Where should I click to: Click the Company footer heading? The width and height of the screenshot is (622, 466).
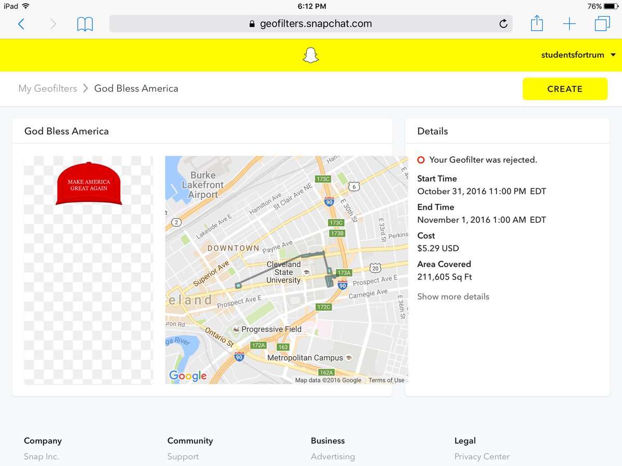pos(43,441)
